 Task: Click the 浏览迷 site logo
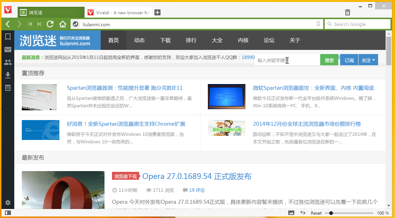click(58, 40)
